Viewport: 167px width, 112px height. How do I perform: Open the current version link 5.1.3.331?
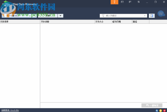click(10, 110)
